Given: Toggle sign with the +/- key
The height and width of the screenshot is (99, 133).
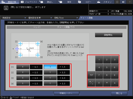Looking at the screenshot, I should coord(91,83).
